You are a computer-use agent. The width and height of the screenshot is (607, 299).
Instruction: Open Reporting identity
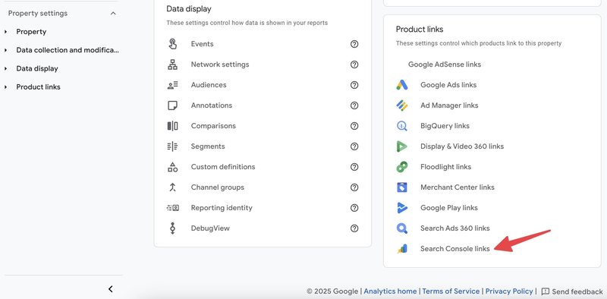(222, 208)
